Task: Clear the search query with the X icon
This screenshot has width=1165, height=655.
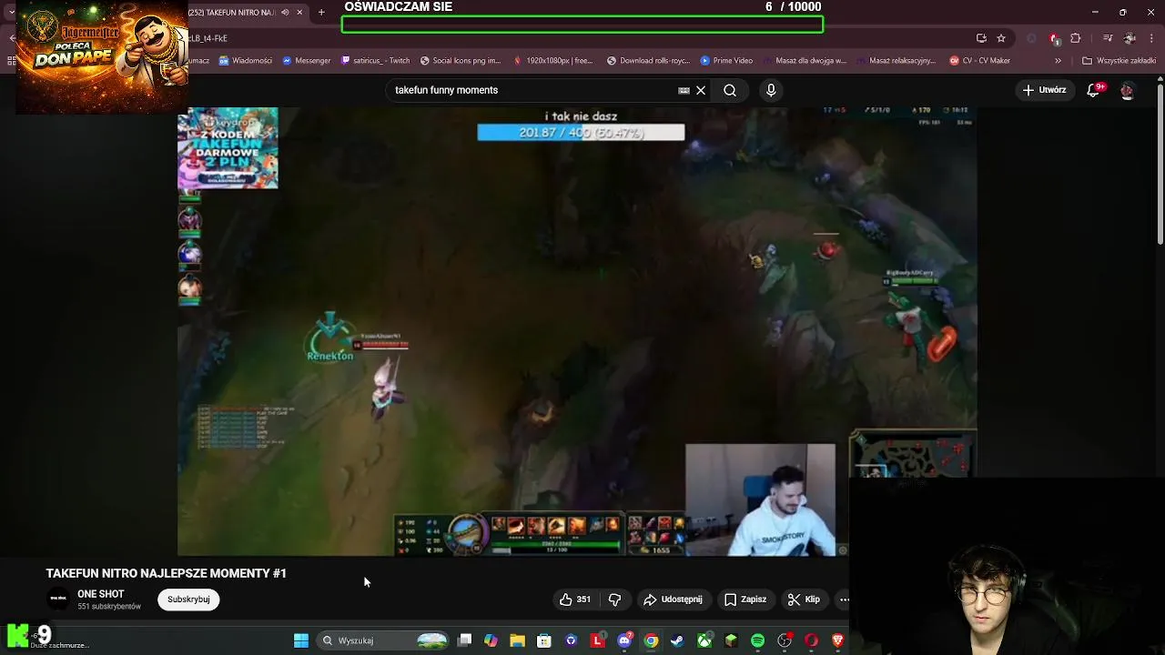Action: [x=701, y=90]
